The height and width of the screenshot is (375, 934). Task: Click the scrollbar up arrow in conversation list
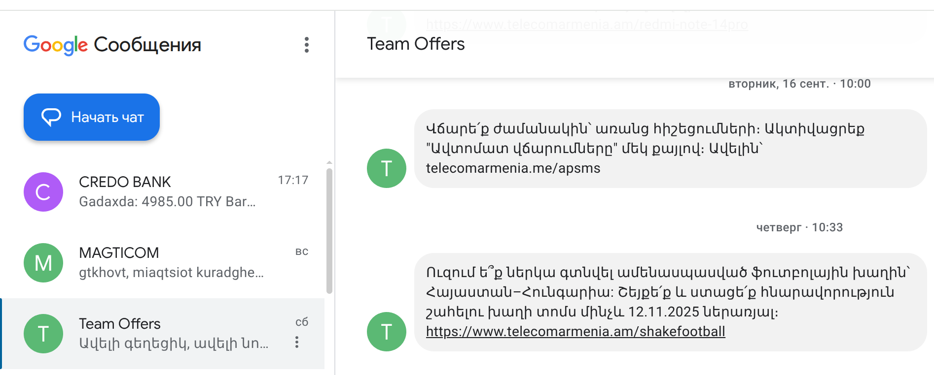329,162
